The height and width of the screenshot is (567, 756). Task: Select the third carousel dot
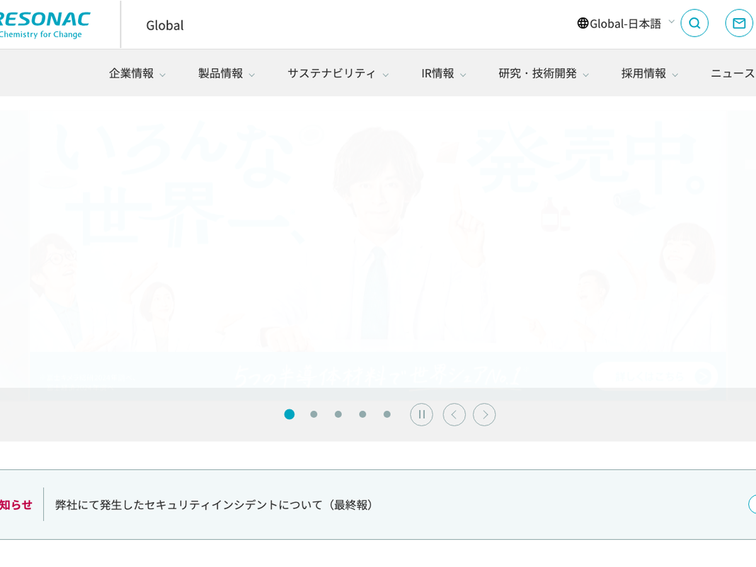pos(338,415)
